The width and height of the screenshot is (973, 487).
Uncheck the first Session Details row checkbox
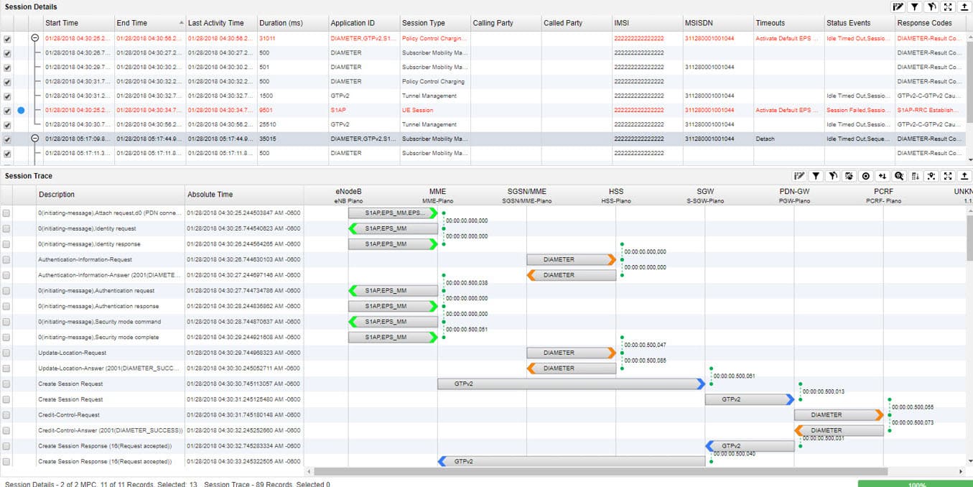click(7, 39)
